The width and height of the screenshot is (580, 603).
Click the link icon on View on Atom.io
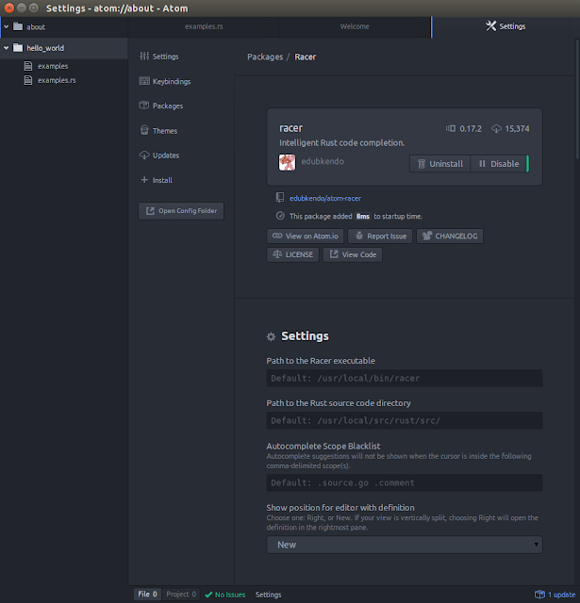[277, 236]
